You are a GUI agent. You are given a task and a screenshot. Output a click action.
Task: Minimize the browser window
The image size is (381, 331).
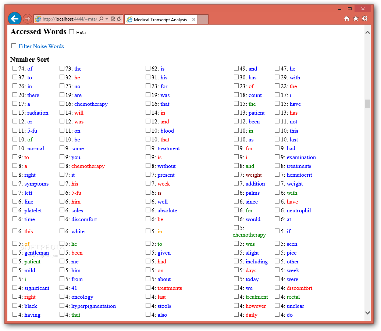(x=340, y=9)
